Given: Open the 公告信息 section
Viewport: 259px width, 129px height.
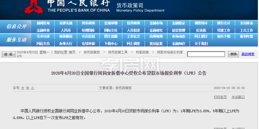Looking at the screenshot, I should pos(89,36).
